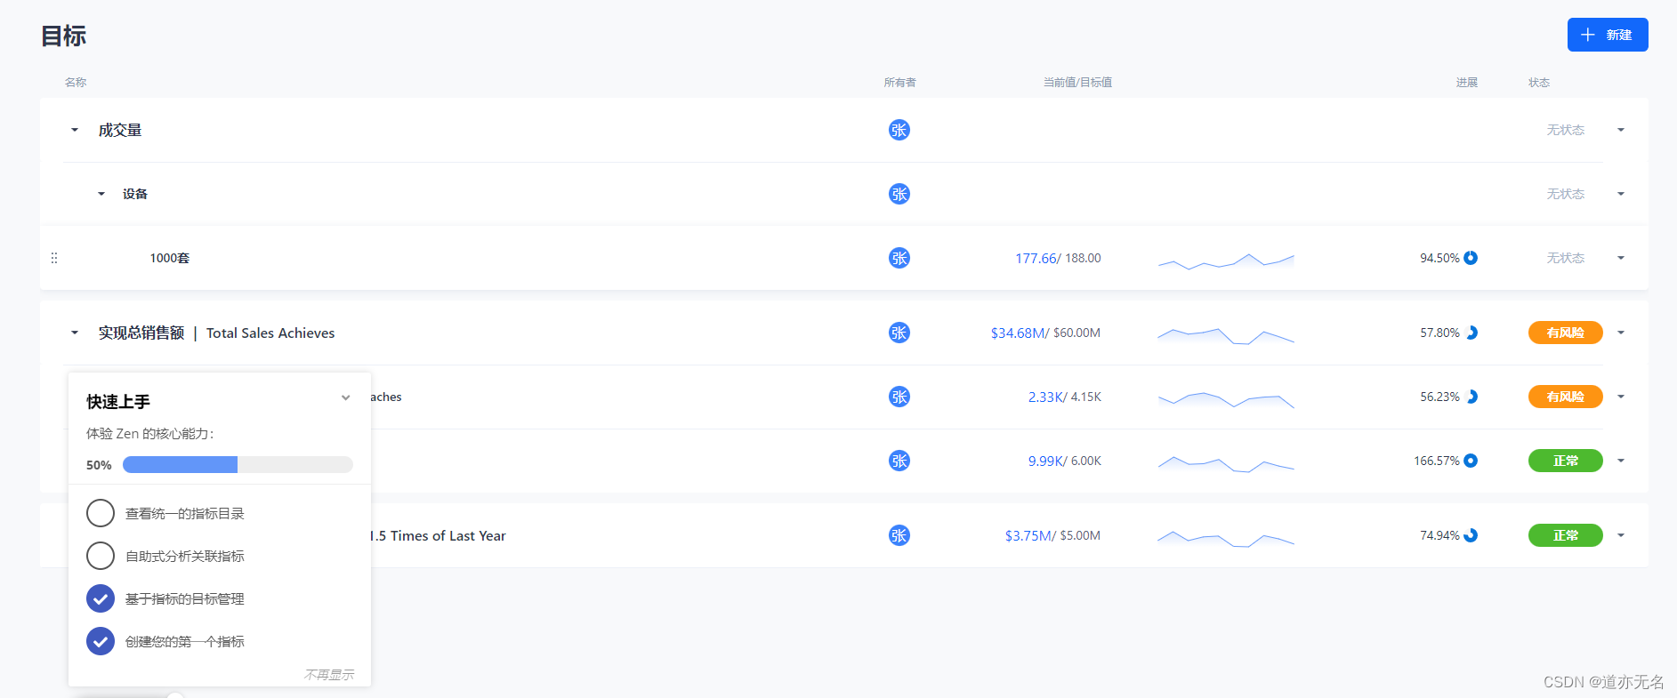The width and height of the screenshot is (1677, 698).
Task: Click the 进展 column header
Action: [1466, 82]
